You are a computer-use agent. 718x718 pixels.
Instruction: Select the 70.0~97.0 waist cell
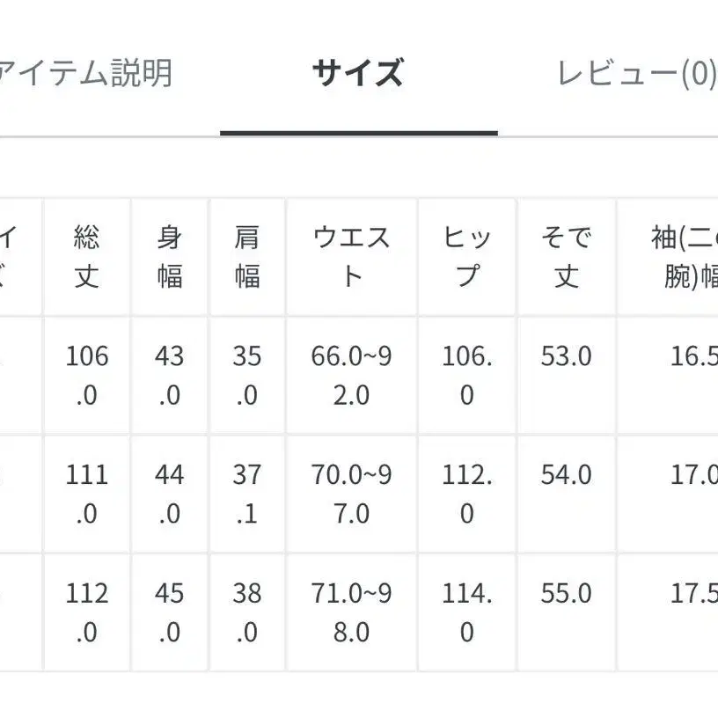pyautogui.click(x=351, y=494)
